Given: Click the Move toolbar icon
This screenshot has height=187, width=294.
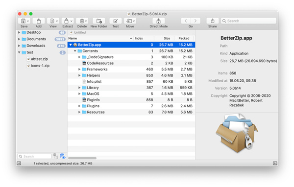Looking at the screenshot, I should [129, 21].
